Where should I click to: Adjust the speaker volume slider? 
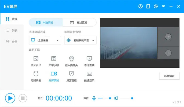coord(127,98)
